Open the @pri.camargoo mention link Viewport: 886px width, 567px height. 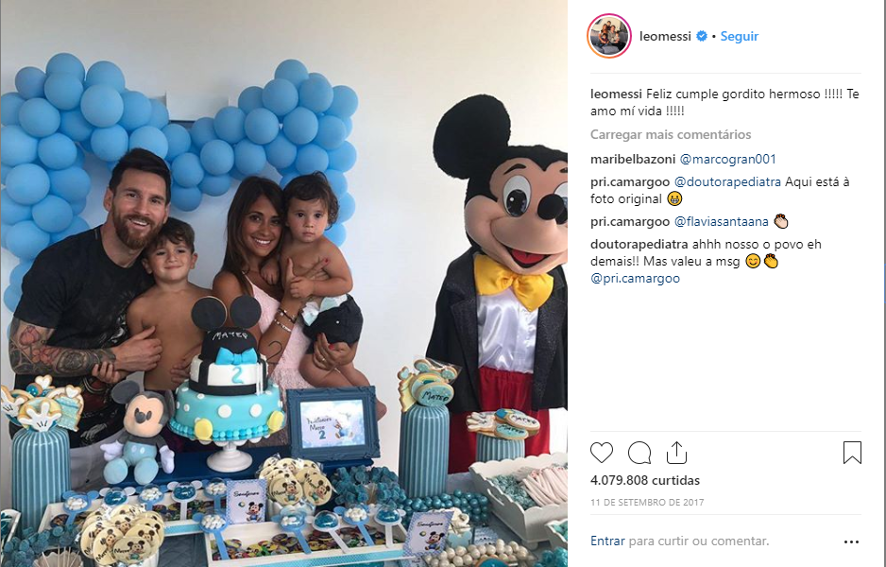(635, 278)
